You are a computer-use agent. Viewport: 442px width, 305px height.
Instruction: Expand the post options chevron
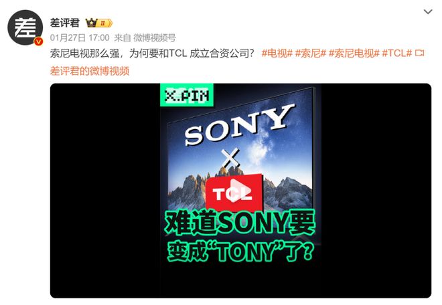(x=428, y=12)
